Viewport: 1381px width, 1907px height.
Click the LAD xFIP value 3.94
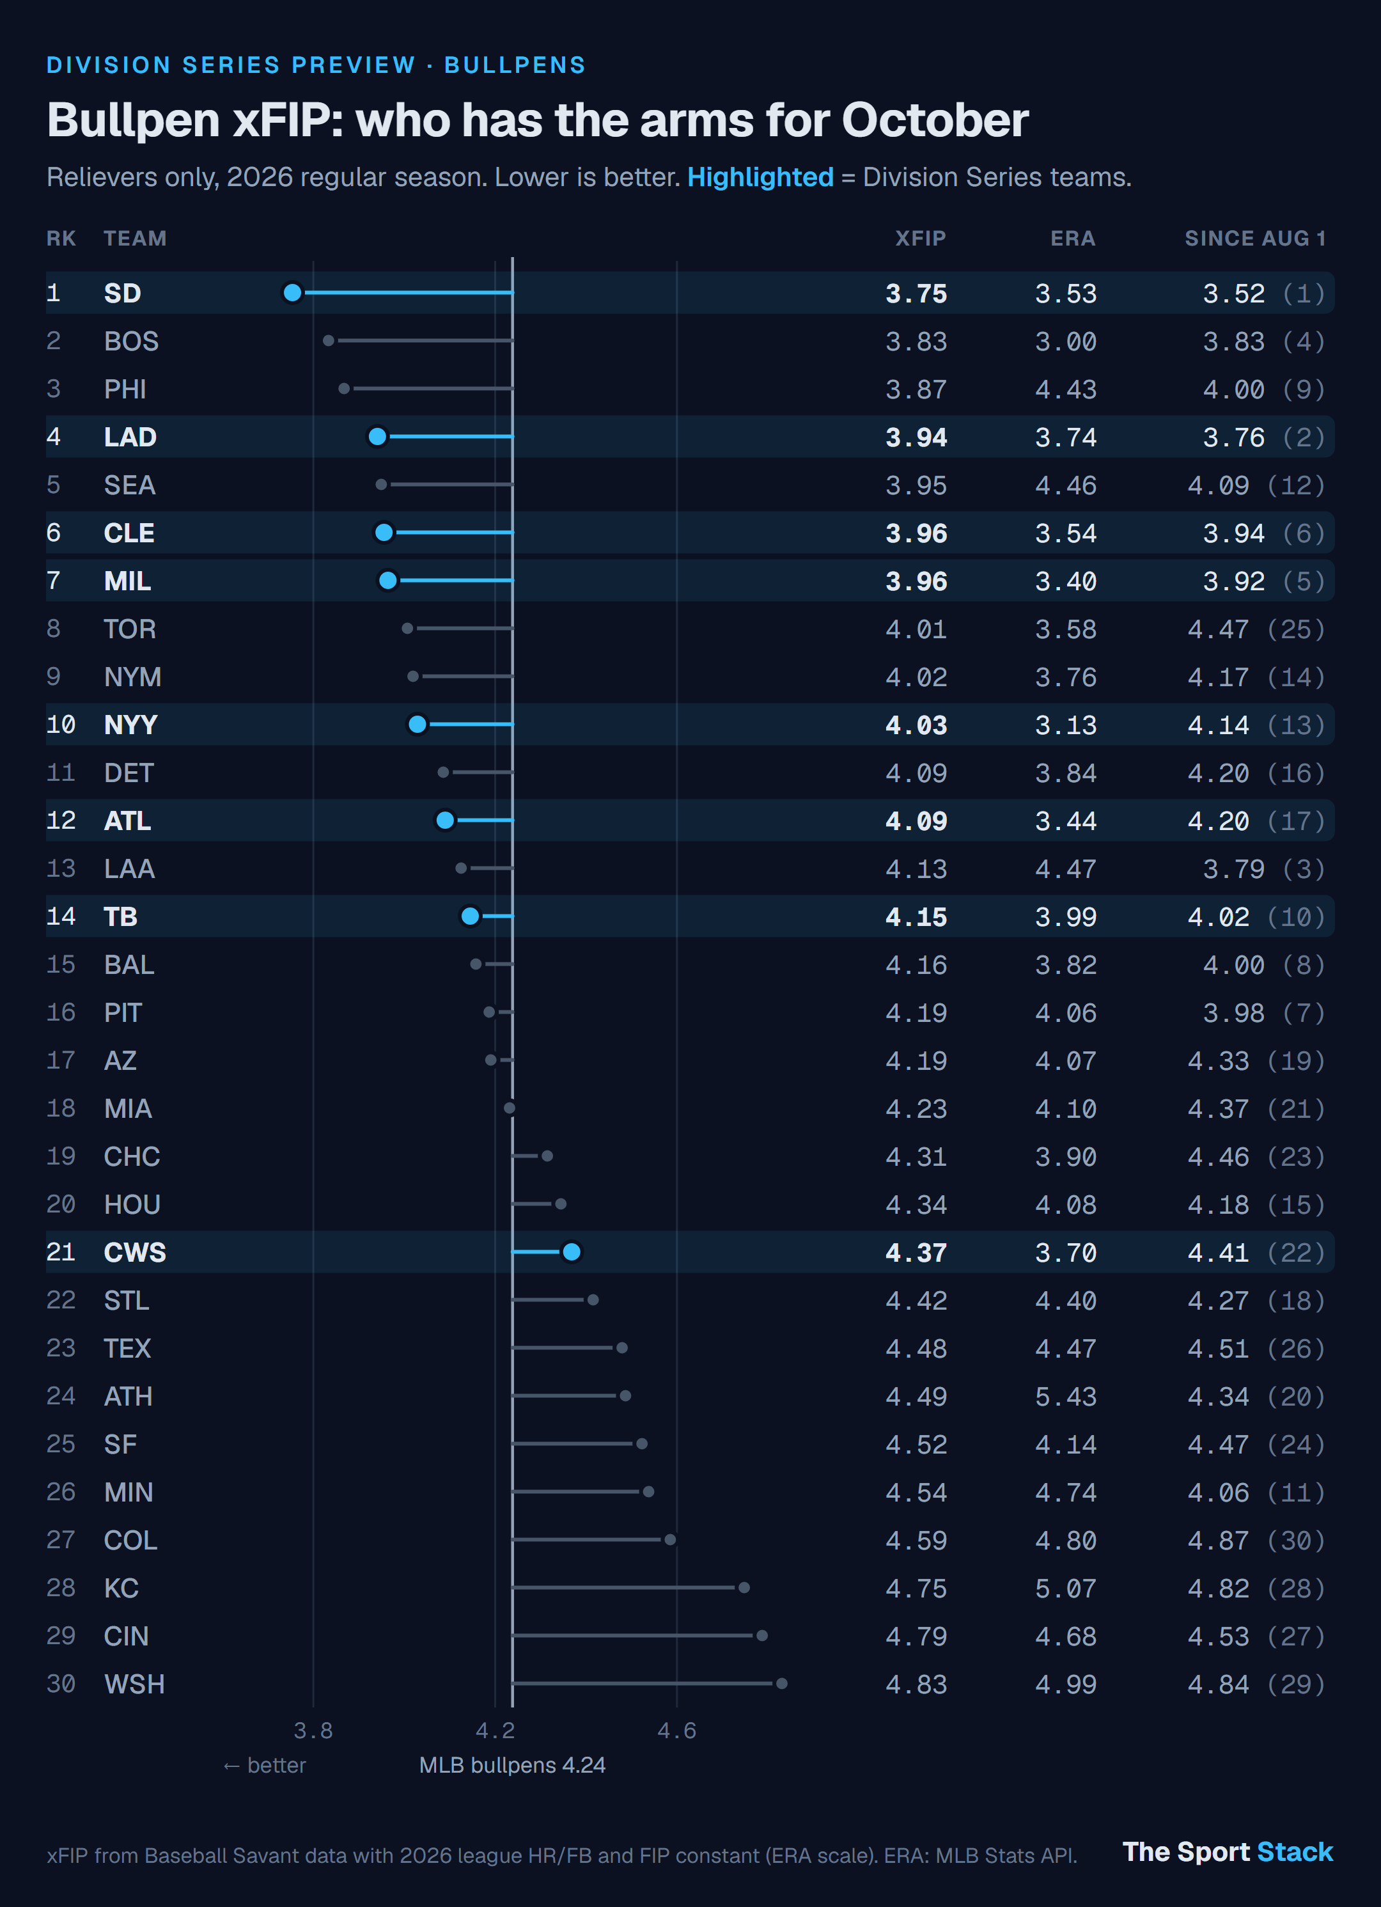(x=916, y=437)
